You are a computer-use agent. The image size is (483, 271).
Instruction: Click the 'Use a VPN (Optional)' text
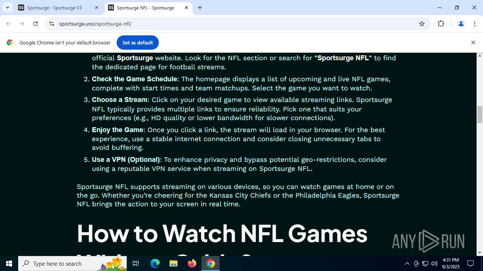[x=126, y=160]
